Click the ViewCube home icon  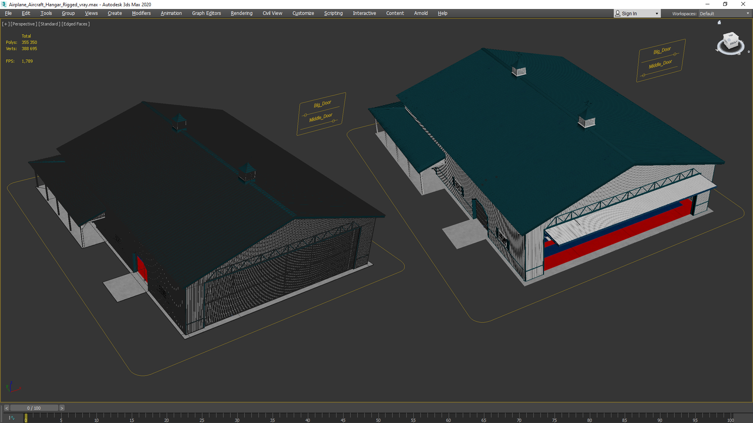point(719,23)
